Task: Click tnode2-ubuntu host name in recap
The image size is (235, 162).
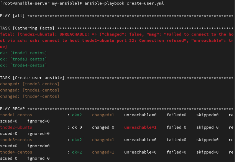Action: [16, 127]
